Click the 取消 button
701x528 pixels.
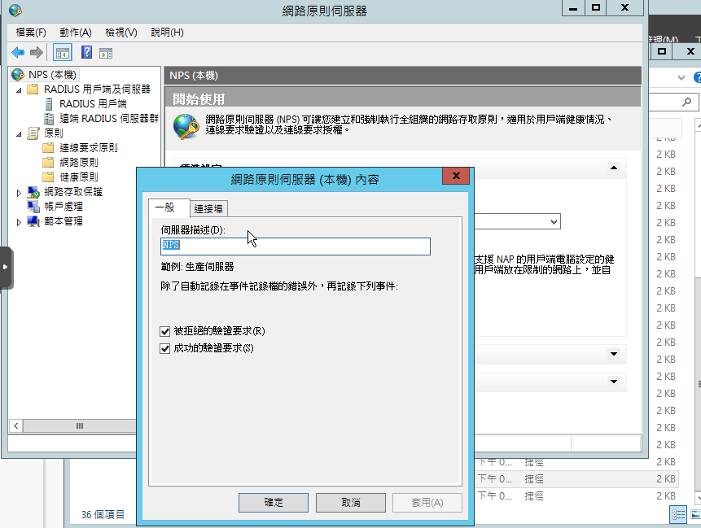coord(351,503)
